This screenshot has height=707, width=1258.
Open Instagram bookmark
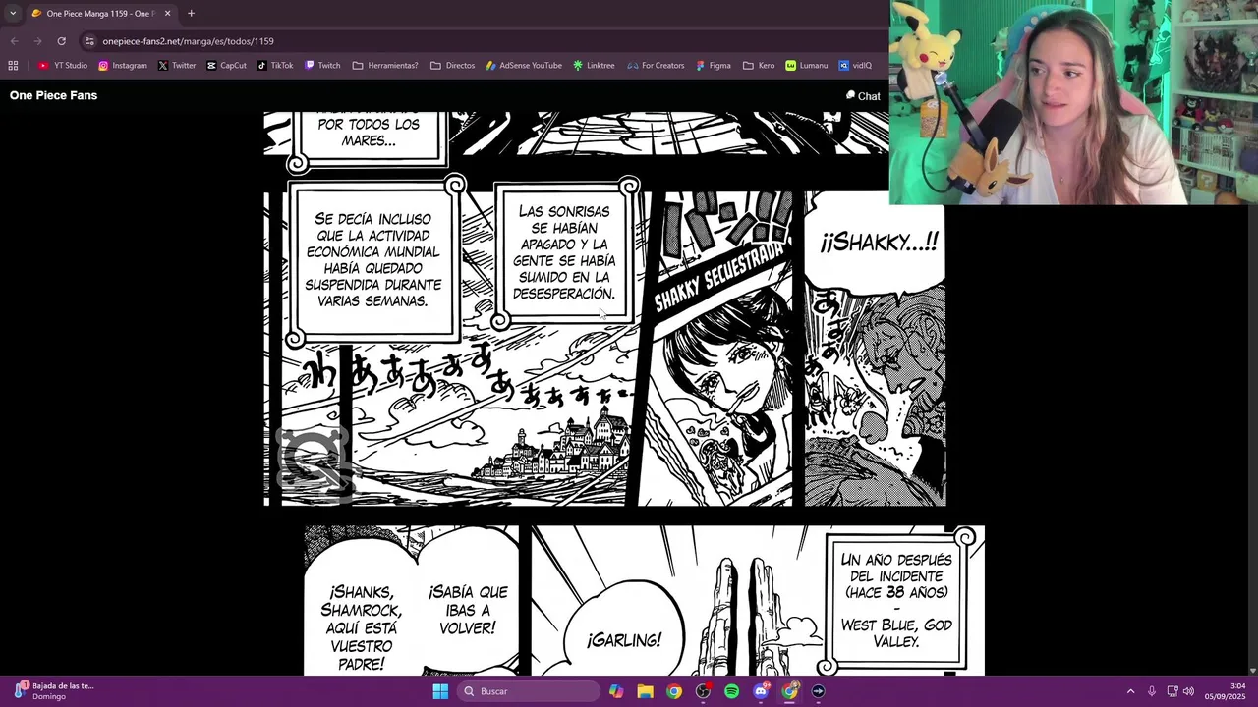123,66
